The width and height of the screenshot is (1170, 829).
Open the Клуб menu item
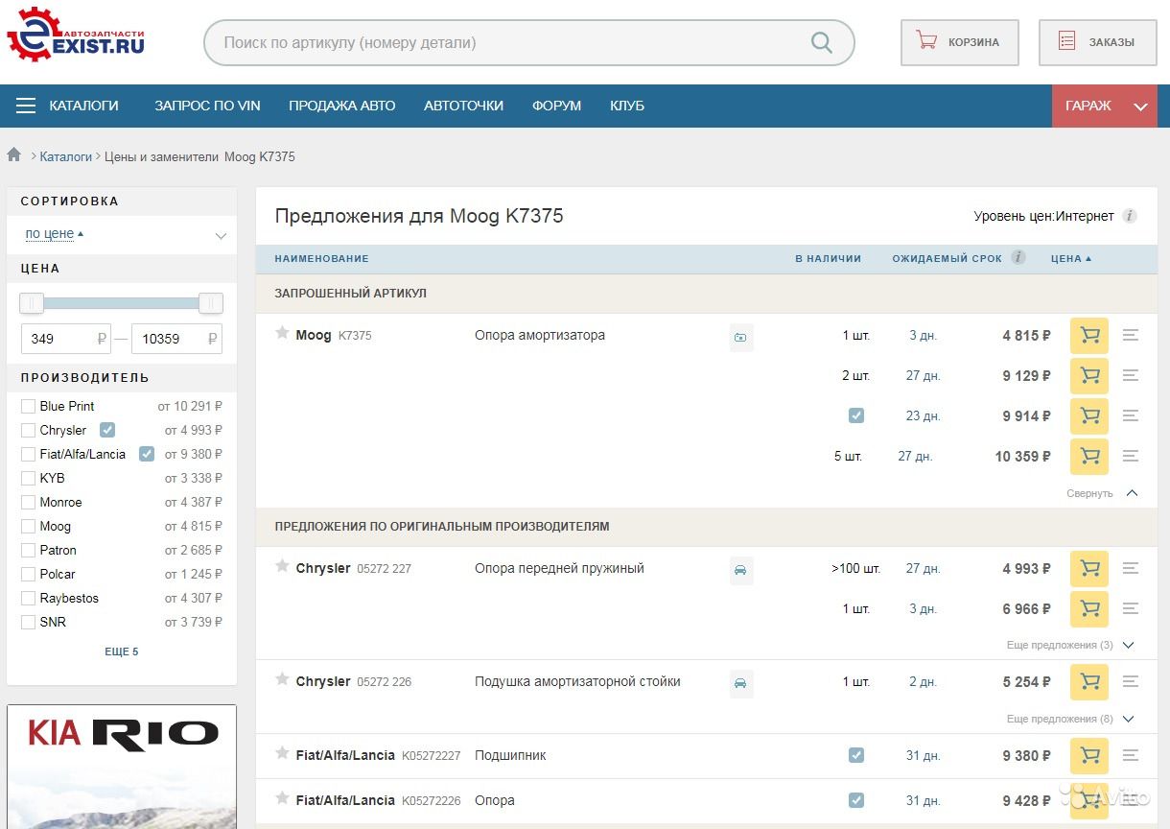pyautogui.click(x=627, y=106)
